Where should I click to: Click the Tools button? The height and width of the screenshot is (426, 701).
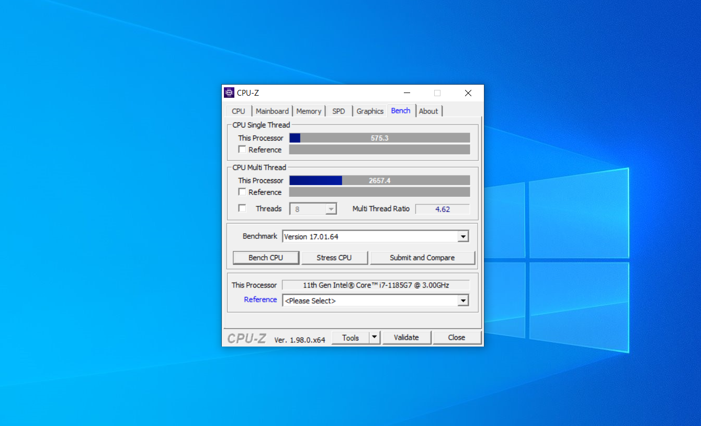tap(350, 338)
